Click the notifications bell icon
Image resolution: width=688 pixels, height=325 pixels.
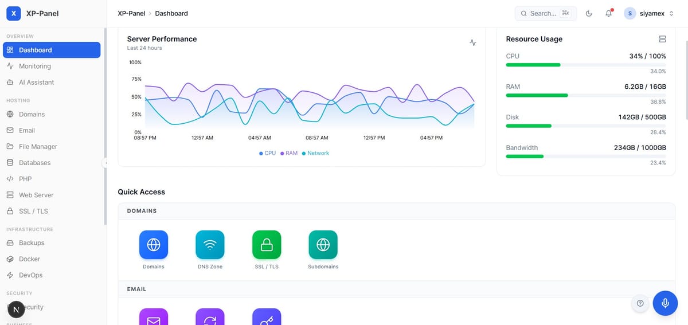point(609,13)
